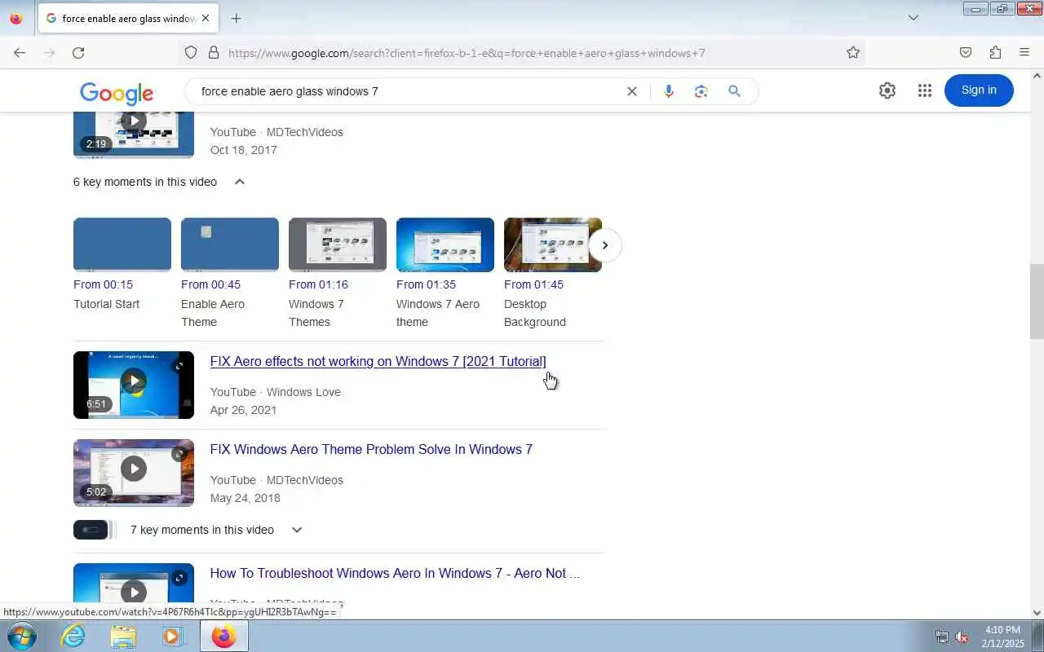Click the blue search magnifier icon

pos(735,91)
